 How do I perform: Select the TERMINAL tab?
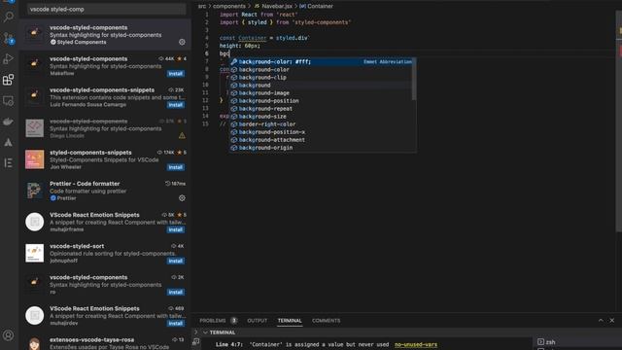point(290,321)
